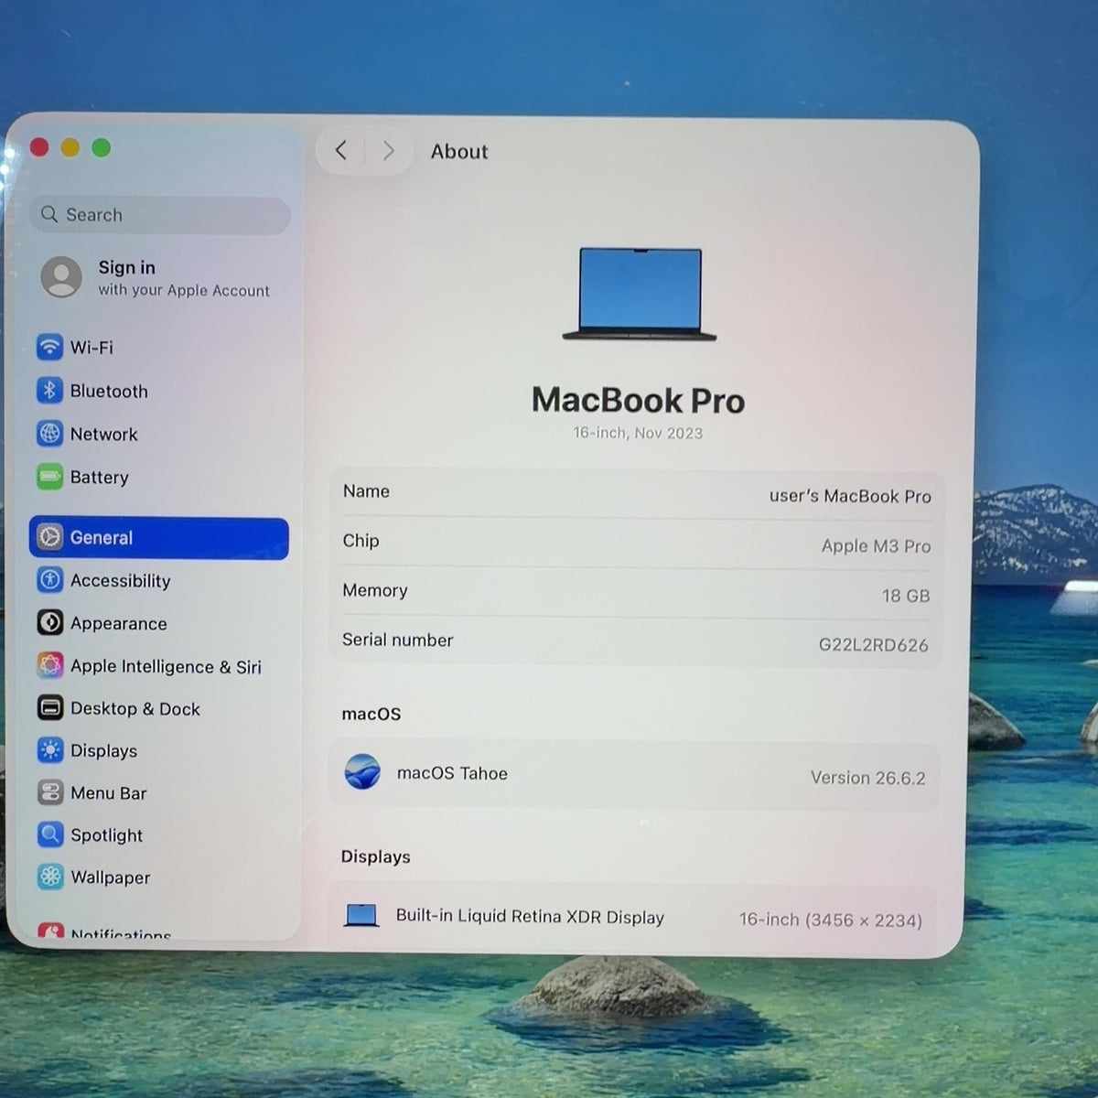This screenshot has height=1098, width=1098.
Task: Go forward with the right chevron
Action: coord(388,150)
